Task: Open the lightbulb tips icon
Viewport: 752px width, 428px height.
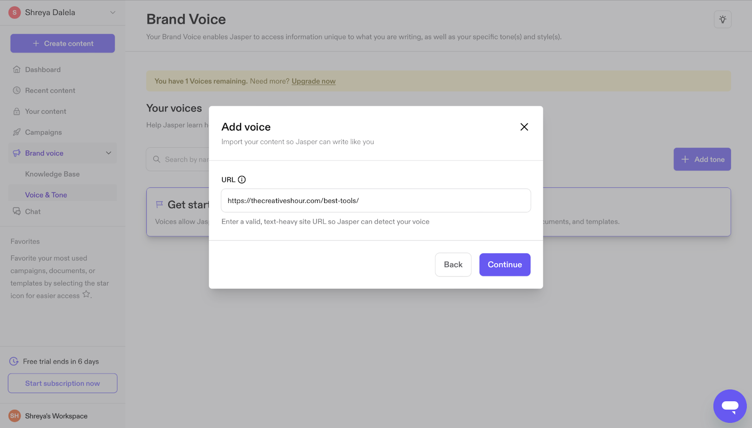Action: [722, 19]
